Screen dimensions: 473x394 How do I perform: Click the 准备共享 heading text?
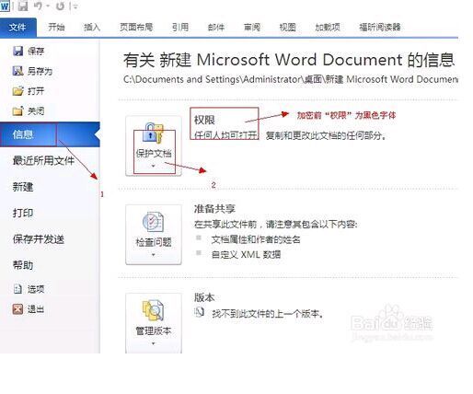coord(214,209)
